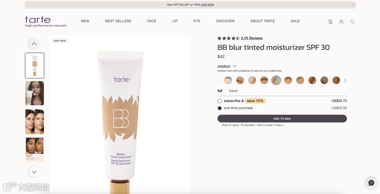Show next thumbnails with down arrow
Image resolution: width=380 pixels, height=194 pixels.
[x=34, y=172]
